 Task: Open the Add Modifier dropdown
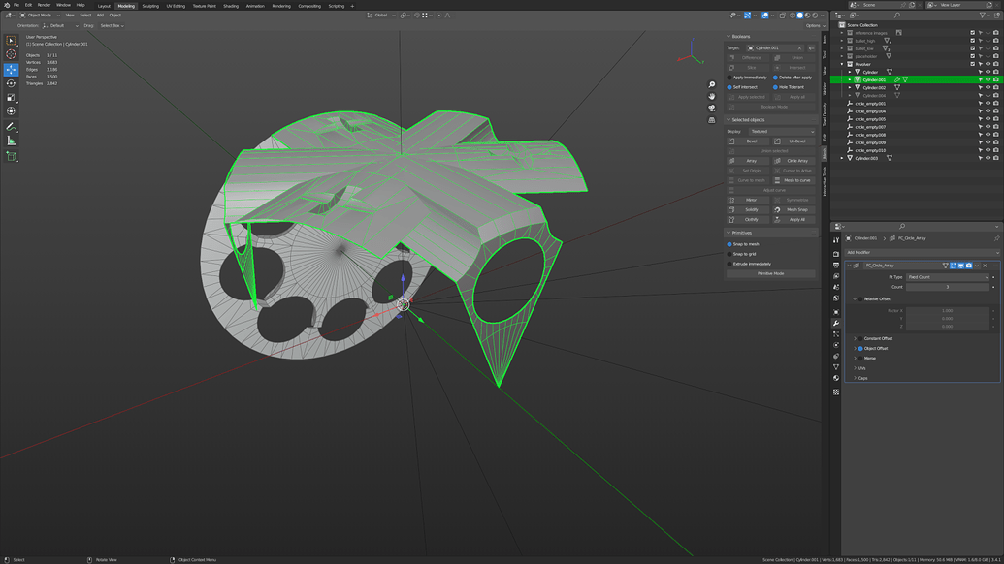tap(923, 253)
